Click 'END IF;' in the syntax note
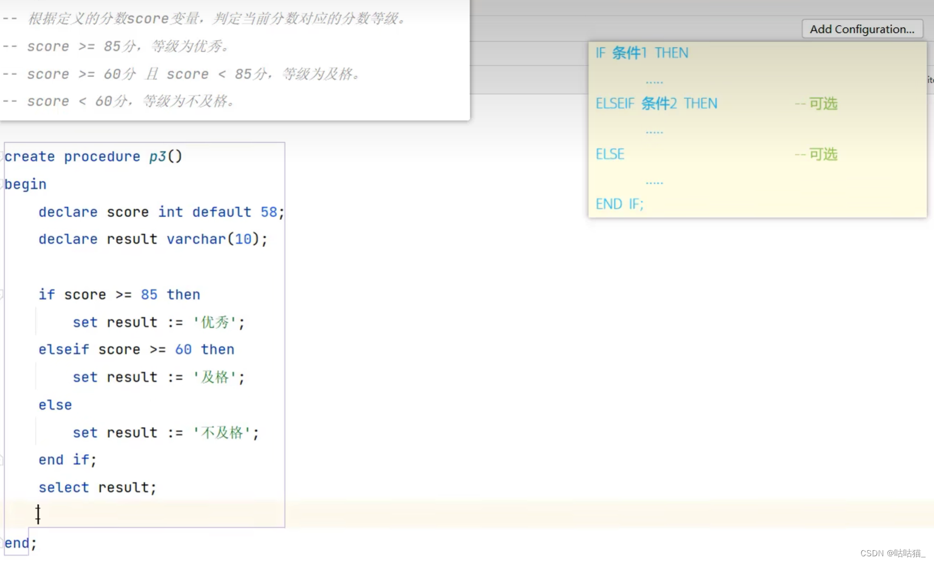The width and height of the screenshot is (934, 563). pyautogui.click(x=619, y=204)
